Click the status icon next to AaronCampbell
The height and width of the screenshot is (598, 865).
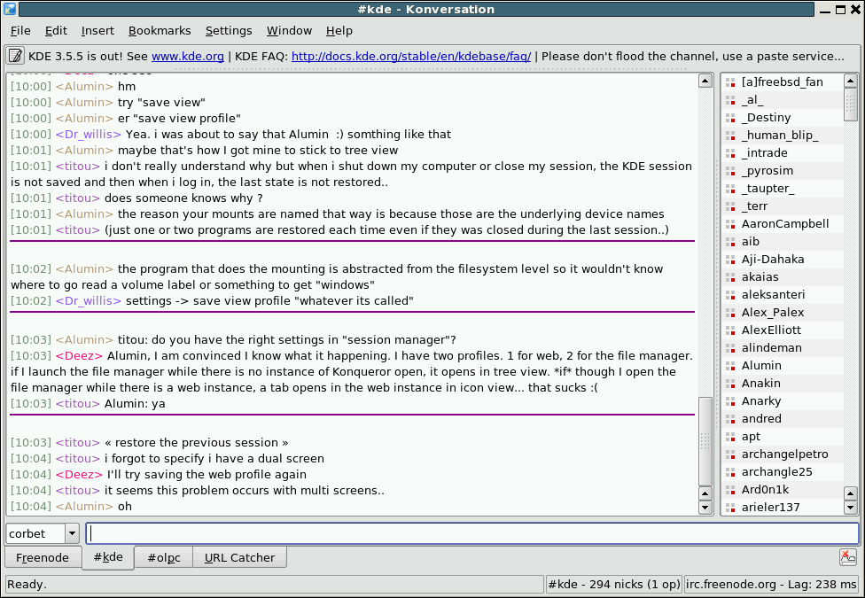[730, 223]
